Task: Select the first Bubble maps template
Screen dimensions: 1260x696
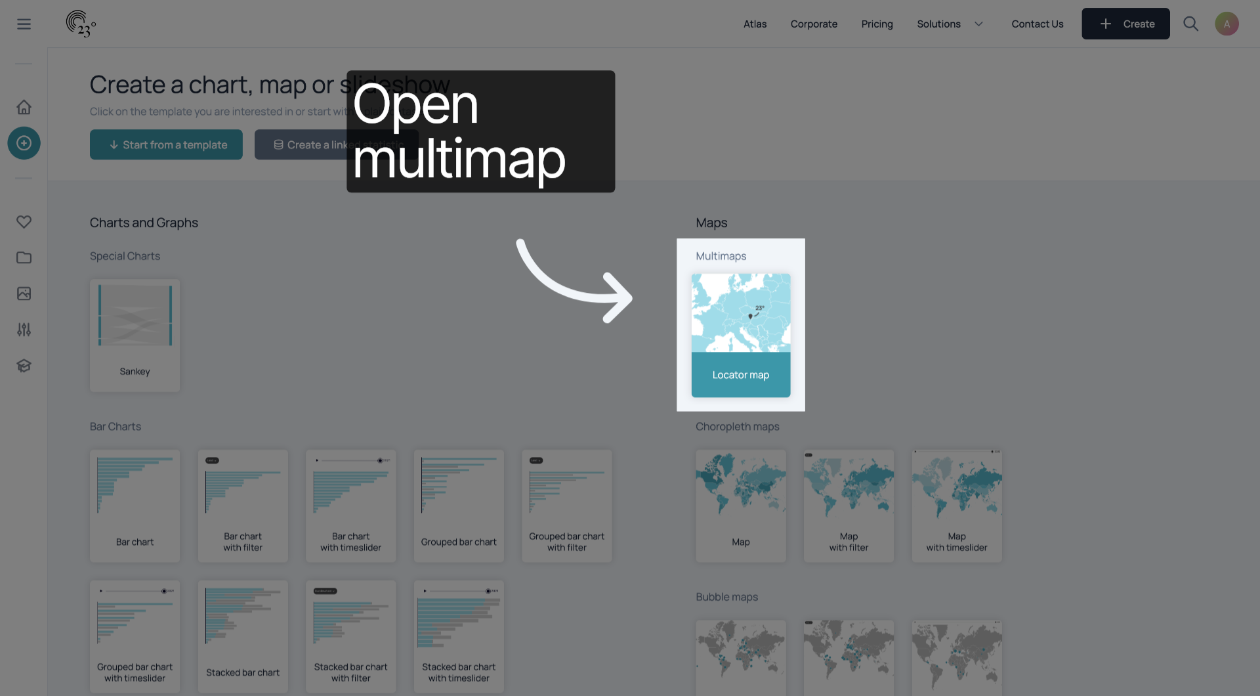Action: pos(741,658)
